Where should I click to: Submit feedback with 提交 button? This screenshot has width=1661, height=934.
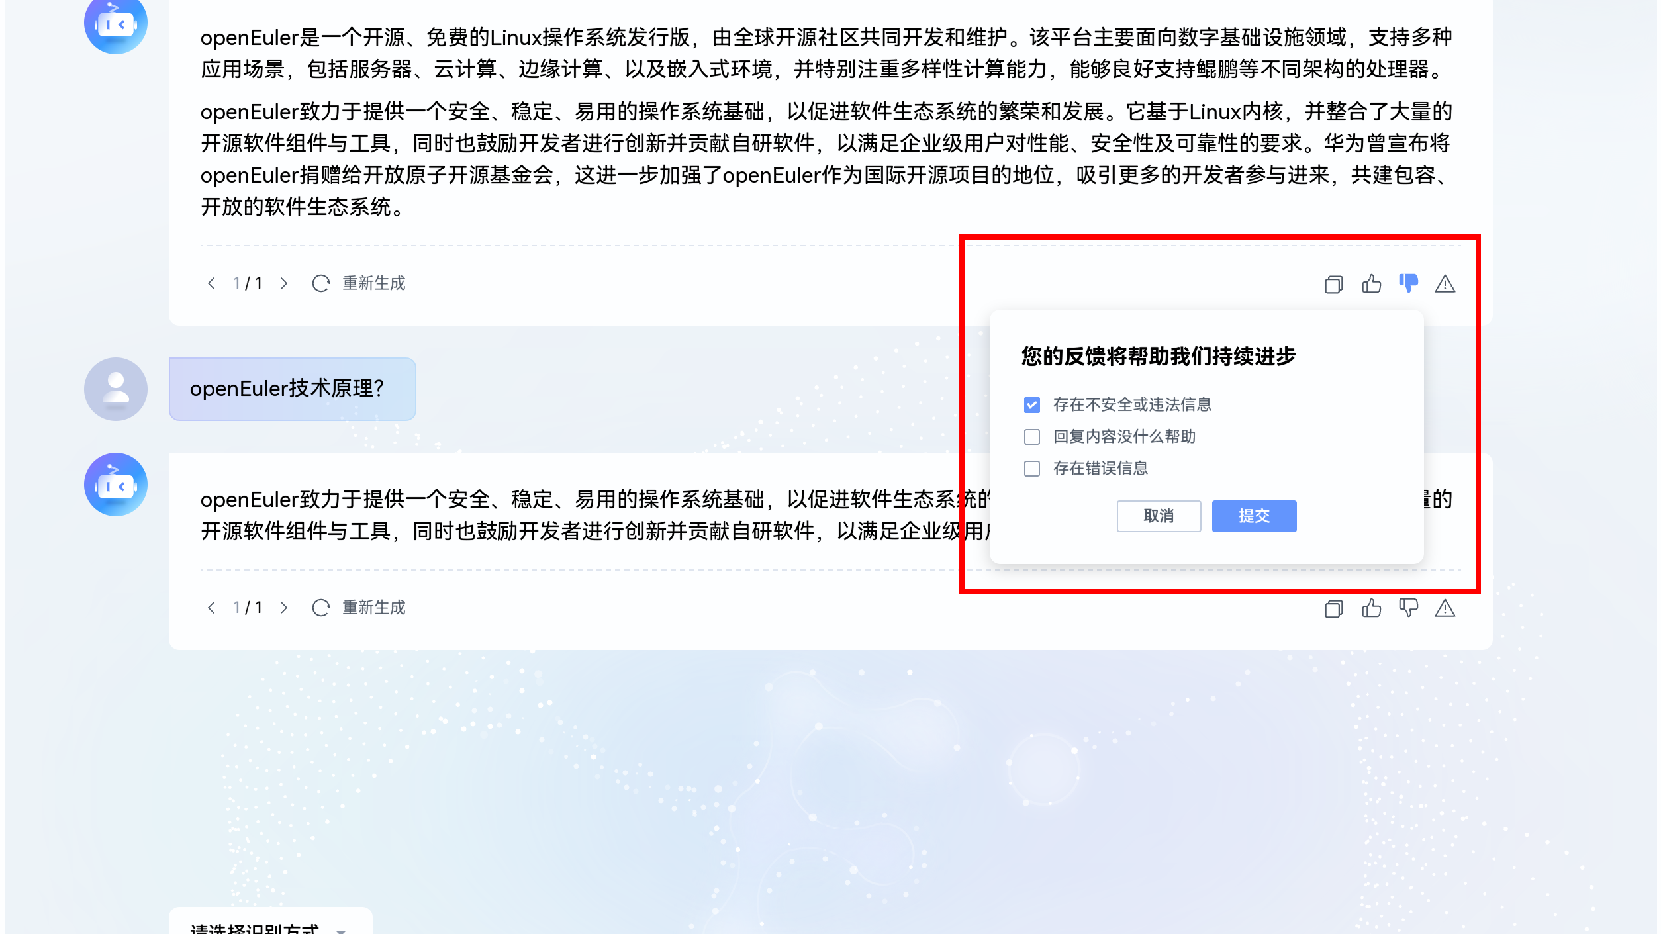1254,516
